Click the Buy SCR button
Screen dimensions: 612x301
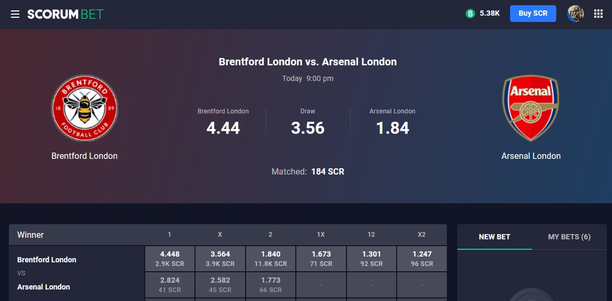click(x=533, y=13)
